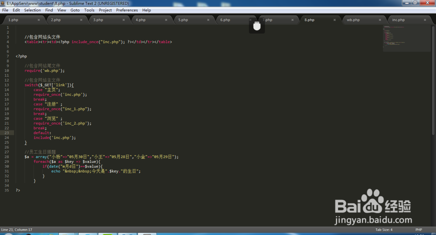Screen dimensions: 436x235
Task: Open the File menu
Action: tap(5, 10)
